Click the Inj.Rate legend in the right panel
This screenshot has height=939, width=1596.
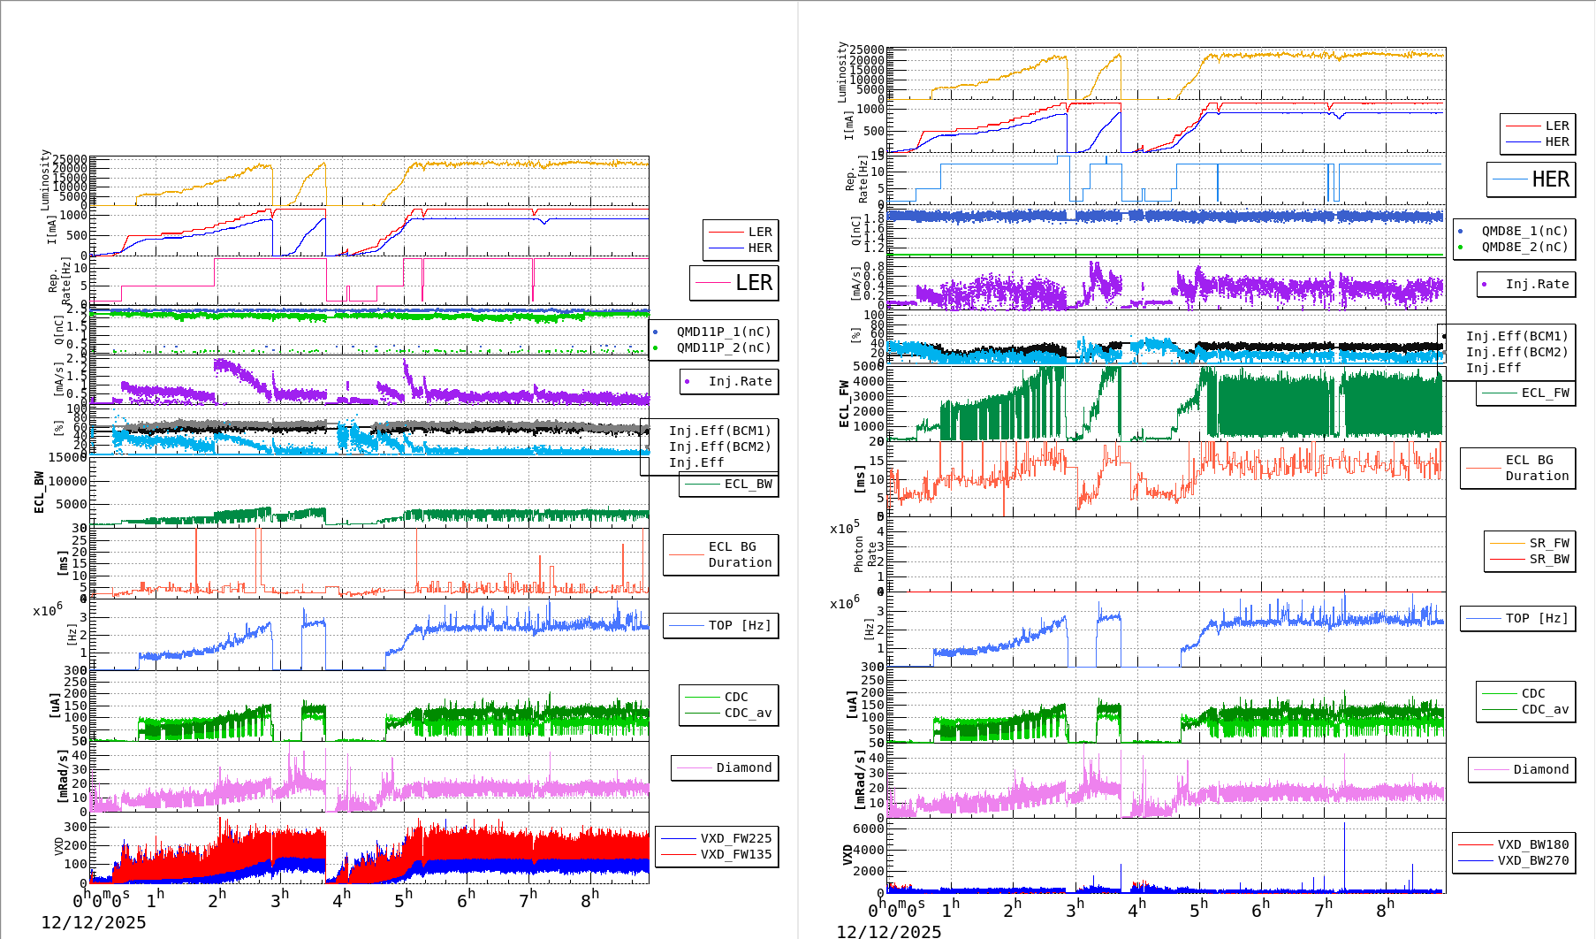pos(1526,284)
